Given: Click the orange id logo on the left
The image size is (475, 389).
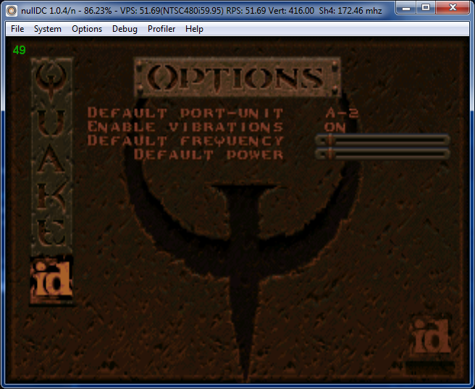Looking at the screenshot, I should [51, 281].
